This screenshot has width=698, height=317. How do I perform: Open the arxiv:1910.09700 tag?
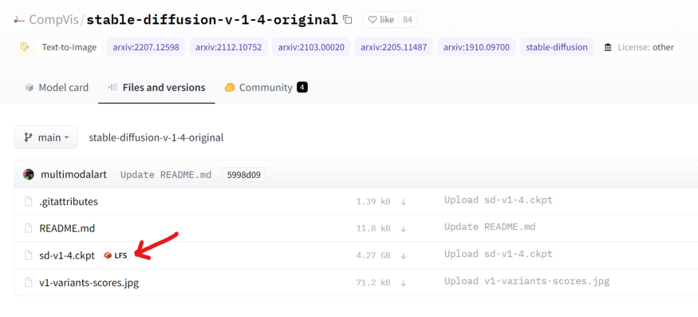click(476, 47)
